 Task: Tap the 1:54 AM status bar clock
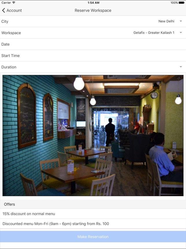coord(93,3)
